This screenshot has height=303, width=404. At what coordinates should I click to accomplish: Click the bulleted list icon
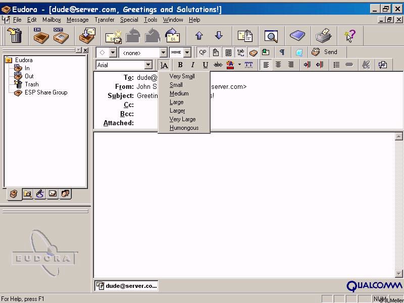pyautogui.click(x=336, y=65)
